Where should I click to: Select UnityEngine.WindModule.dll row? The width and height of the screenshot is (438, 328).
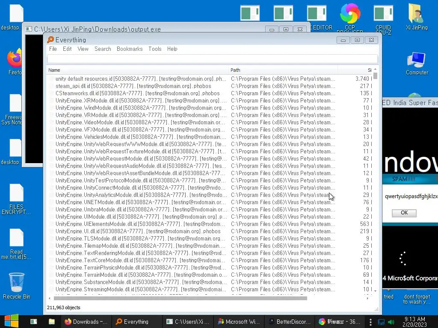[x=210, y=108]
